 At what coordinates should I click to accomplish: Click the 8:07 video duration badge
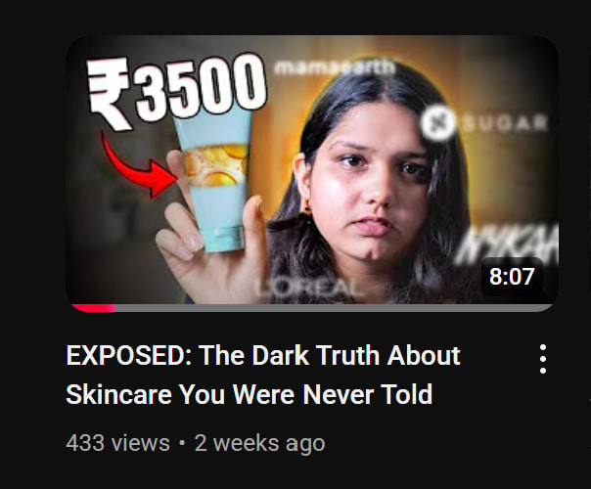512,277
